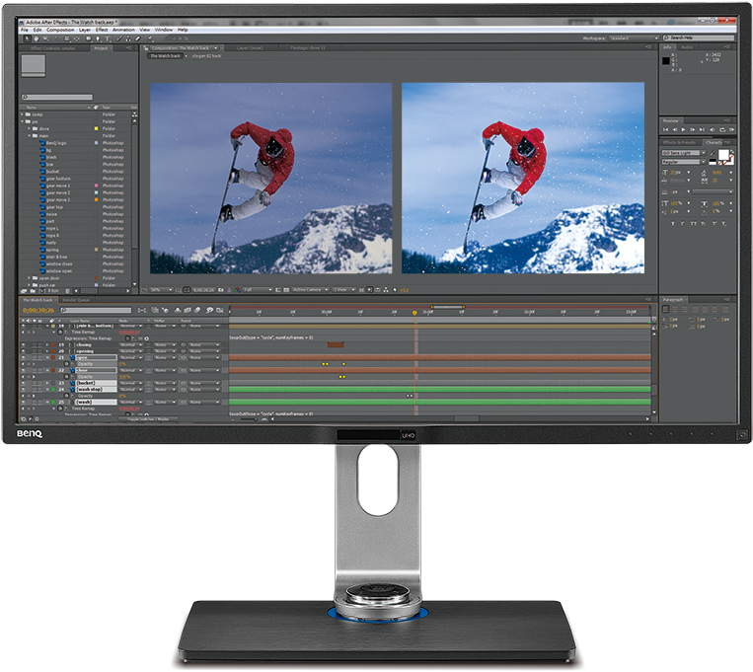Apply Superscript in Character panel
Viewport: 753px width, 672px height.
[x=715, y=223]
